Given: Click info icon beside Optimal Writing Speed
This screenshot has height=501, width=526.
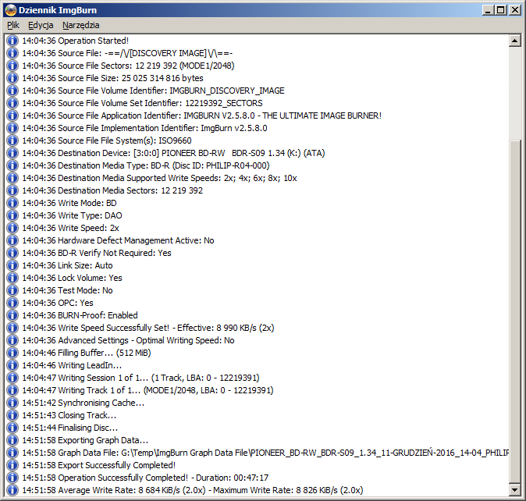Looking at the screenshot, I should pos(12,340).
